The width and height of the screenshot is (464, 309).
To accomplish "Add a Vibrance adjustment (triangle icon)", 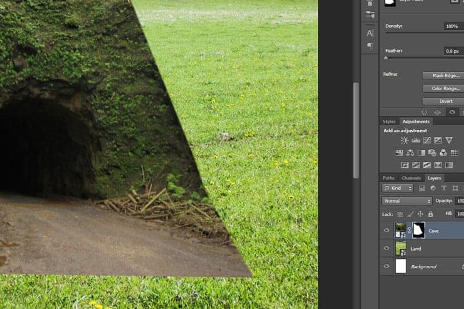I will 449,140.
